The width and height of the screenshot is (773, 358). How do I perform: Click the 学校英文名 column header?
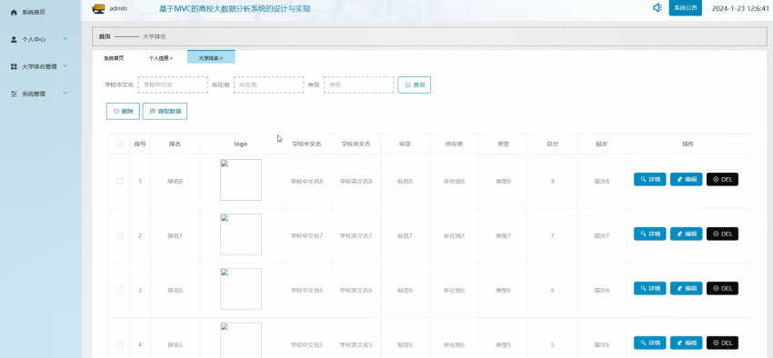(356, 144)
